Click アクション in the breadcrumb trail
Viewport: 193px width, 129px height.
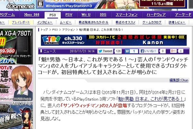point(68,30)
